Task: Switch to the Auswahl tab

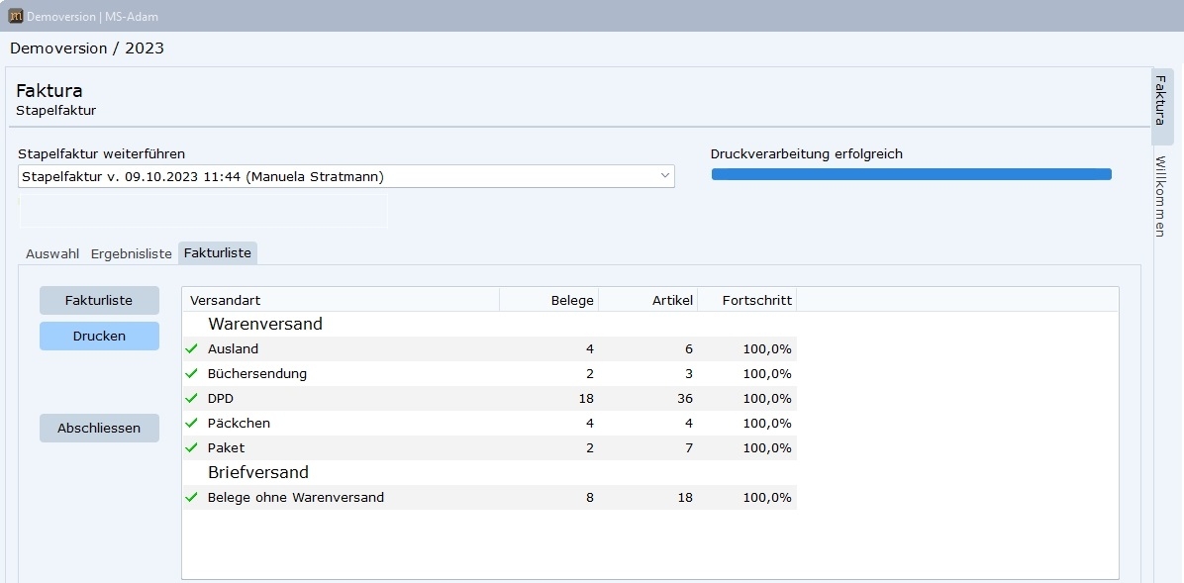Action: [52, 253]
